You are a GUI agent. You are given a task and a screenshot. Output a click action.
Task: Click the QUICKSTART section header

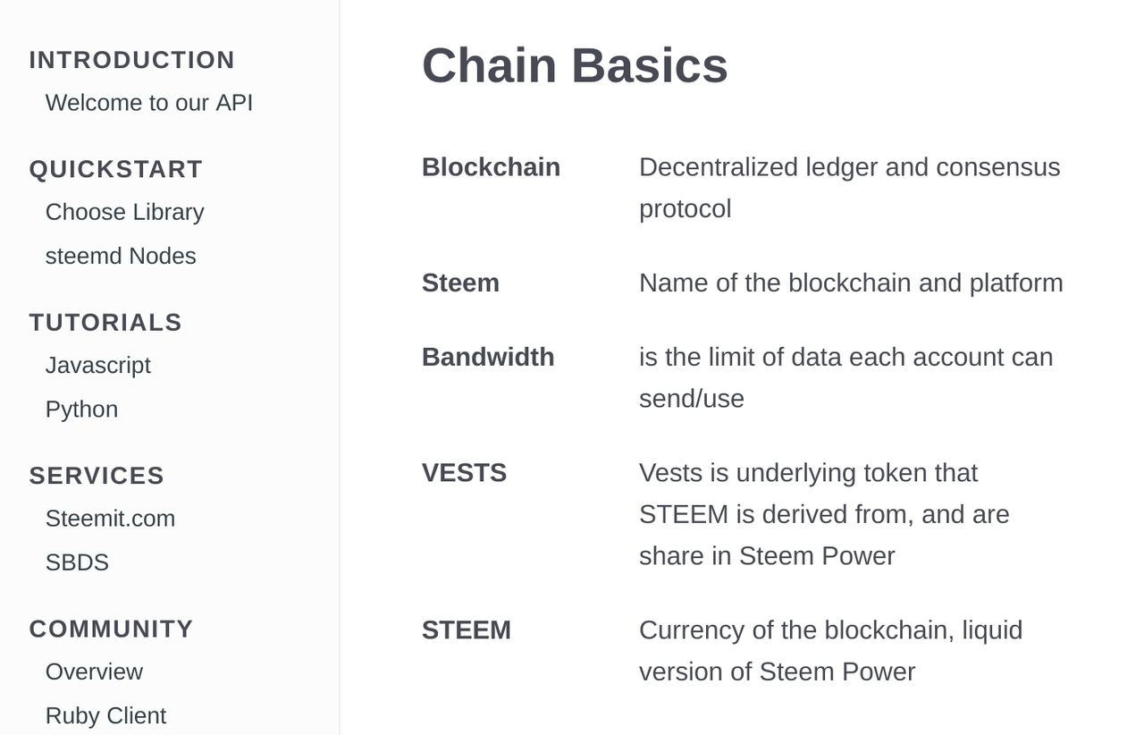[x=116, y=168]
